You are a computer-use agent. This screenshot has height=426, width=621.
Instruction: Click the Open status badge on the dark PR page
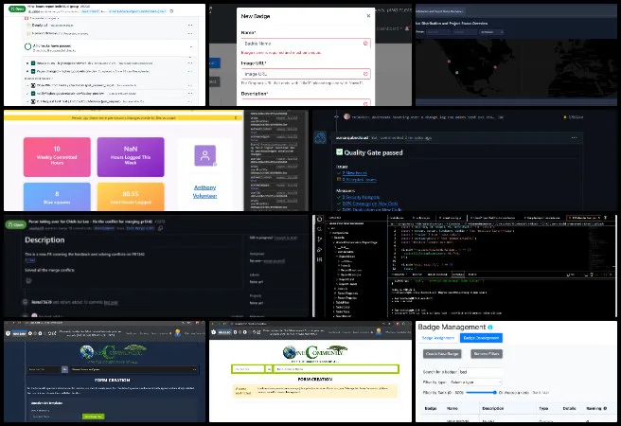(15, 224)
